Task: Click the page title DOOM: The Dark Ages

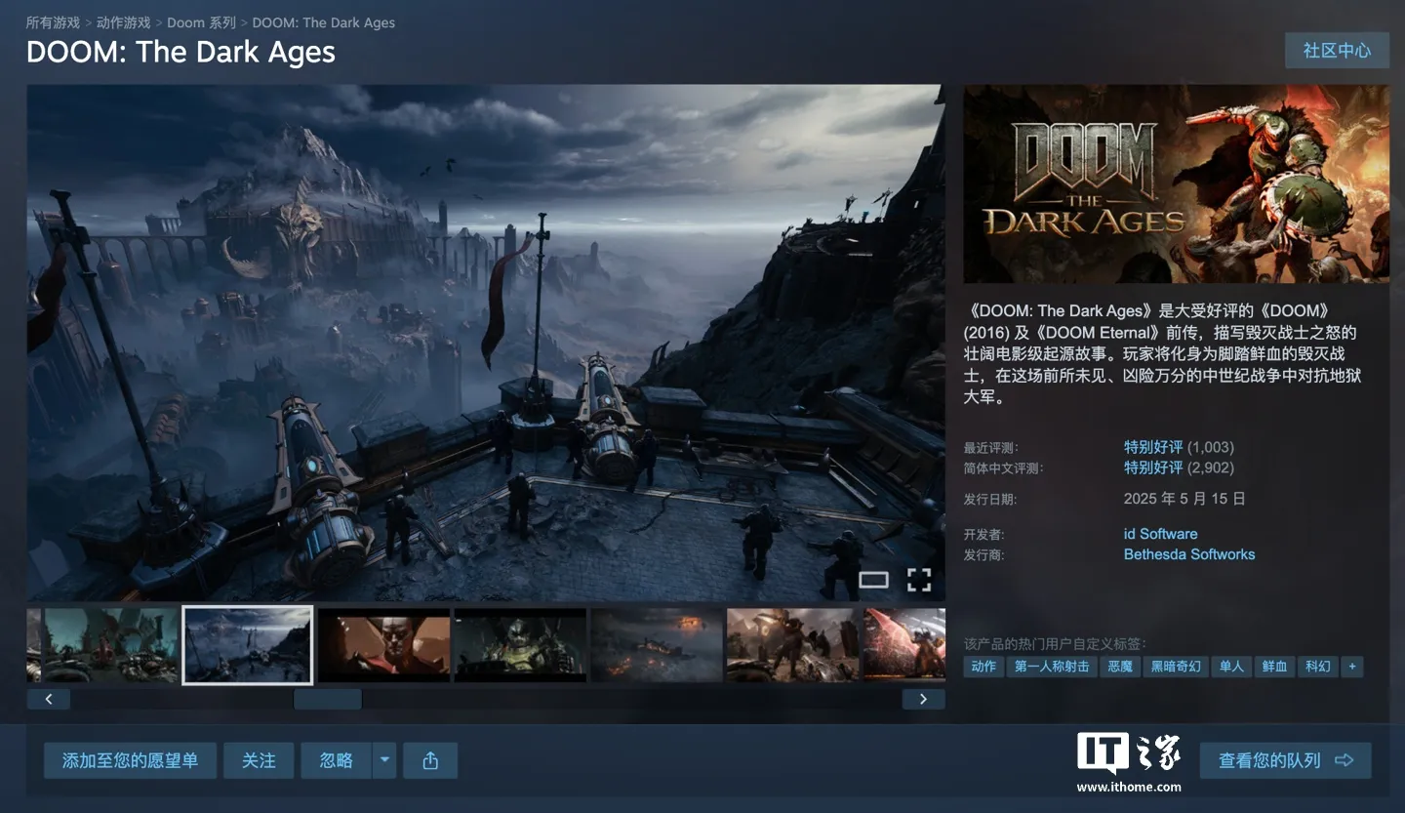Action: 181,53
